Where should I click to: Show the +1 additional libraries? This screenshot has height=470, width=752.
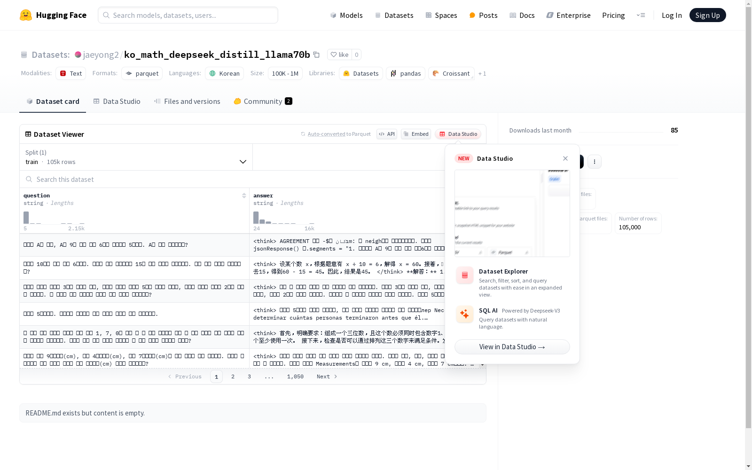[482, 73]
